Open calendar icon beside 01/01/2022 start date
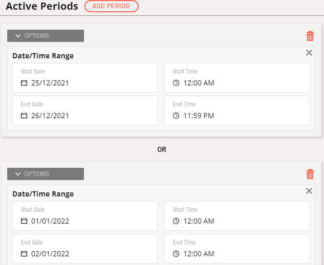This screenshot has height=265, width=324. click(x=24, y=221)
